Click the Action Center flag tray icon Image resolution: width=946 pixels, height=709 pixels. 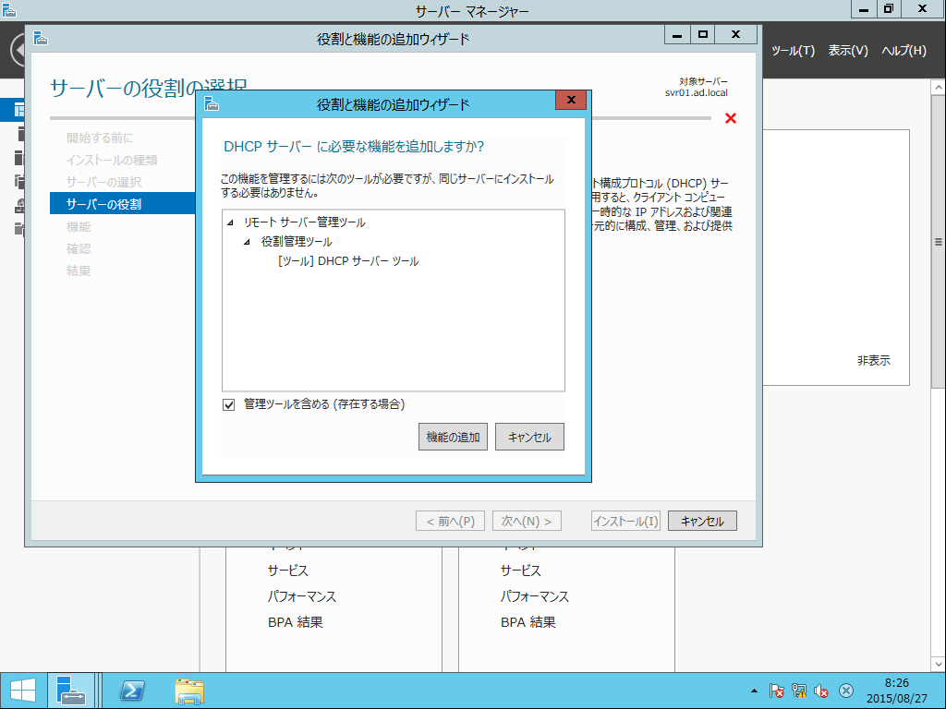coord(776,691)
